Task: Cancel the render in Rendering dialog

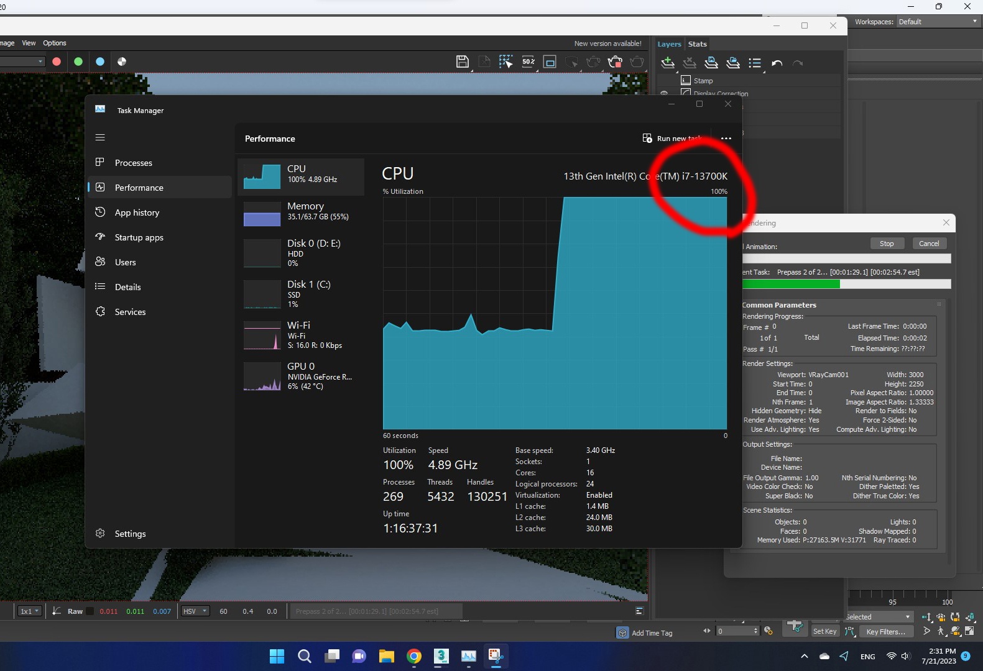Action: tap(929, 244)
